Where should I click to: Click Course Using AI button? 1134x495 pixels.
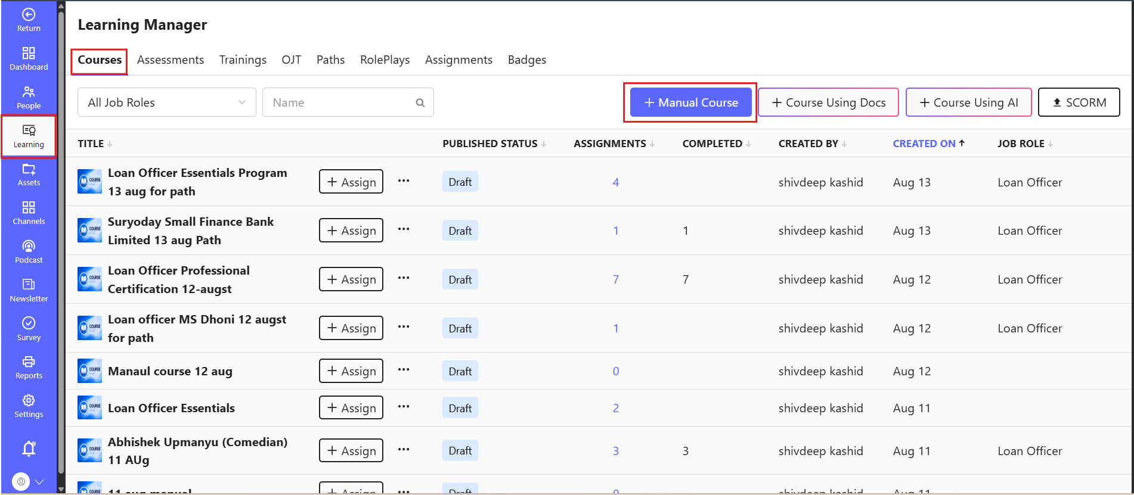tap(969, 102)
